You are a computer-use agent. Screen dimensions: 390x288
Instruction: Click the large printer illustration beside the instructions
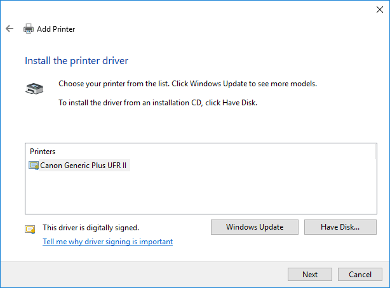[x=34, y=88]
